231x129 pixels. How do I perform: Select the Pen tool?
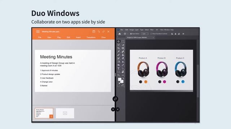[123, 65]
